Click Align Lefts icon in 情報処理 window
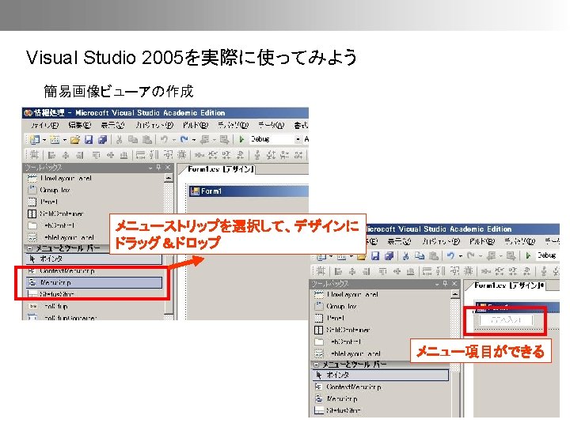 point(51,156)
